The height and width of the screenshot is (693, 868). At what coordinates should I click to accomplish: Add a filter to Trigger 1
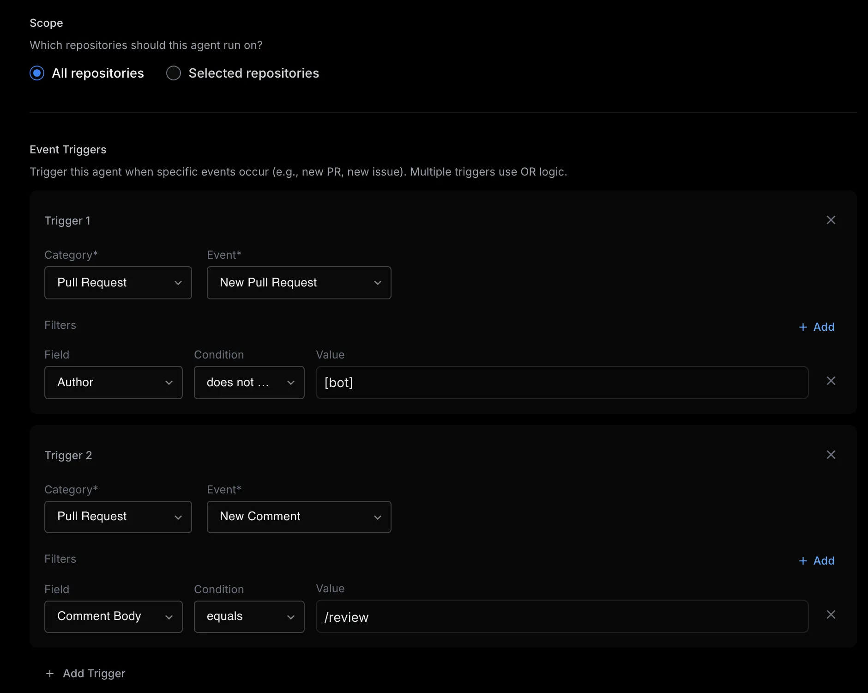coord(816,327)
